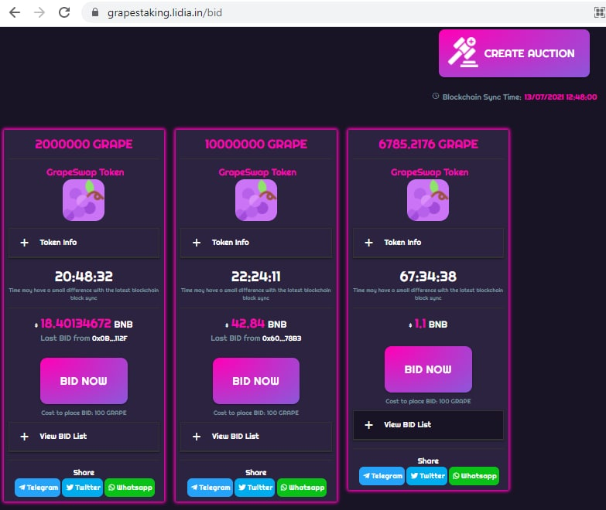Image resolution: width=606 pixels, height=510 pixels.
Task: Share 6785.2176 GRAPE auction on Telegram
Action: (x=382, y=476)
